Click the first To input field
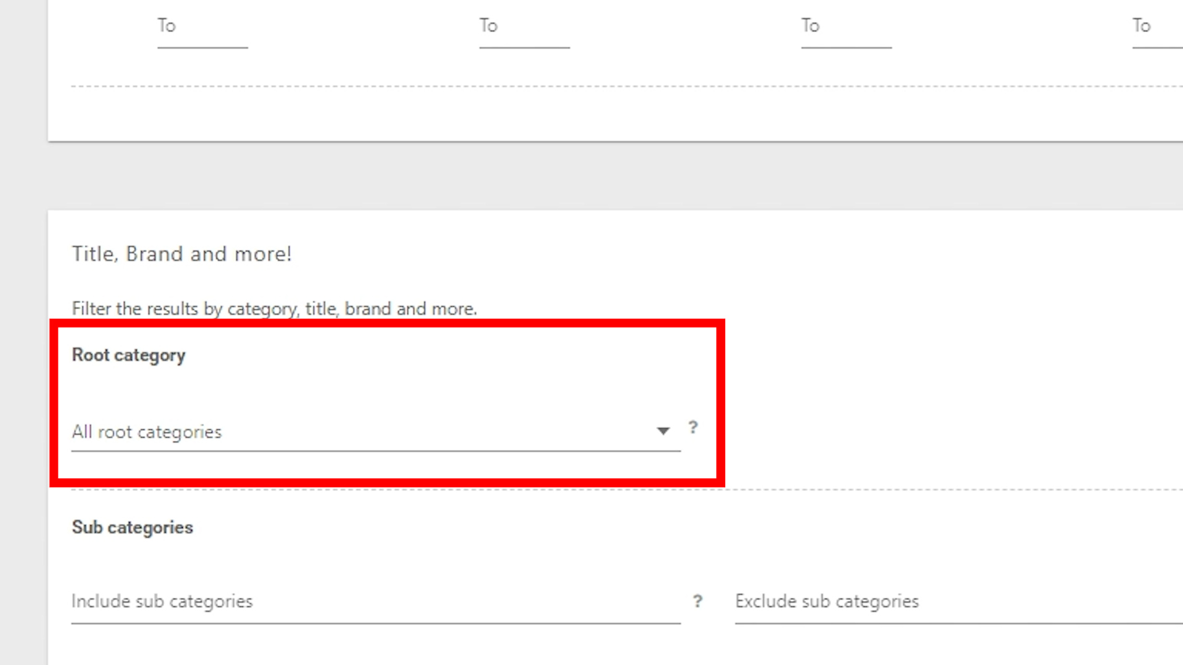Screen dimensions: 1183x665 202,27
